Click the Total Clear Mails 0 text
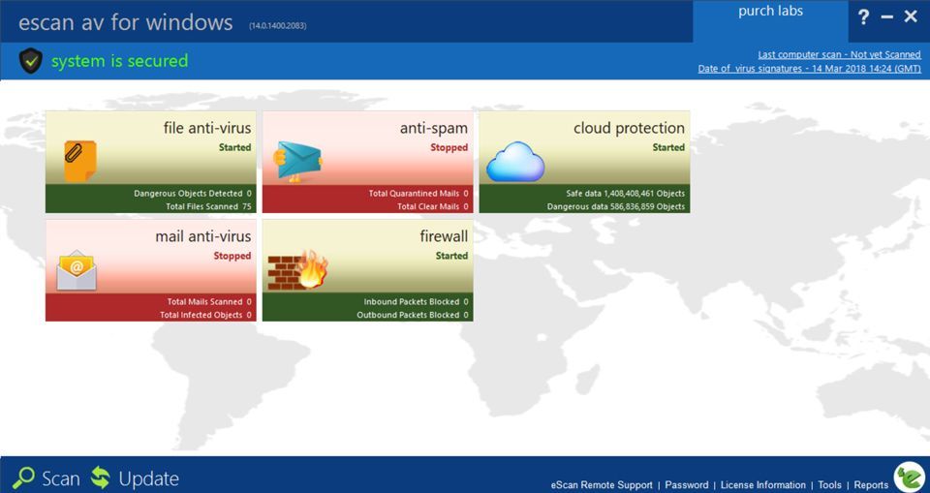This screenshot has width=930, height=493. coord(433,207)
